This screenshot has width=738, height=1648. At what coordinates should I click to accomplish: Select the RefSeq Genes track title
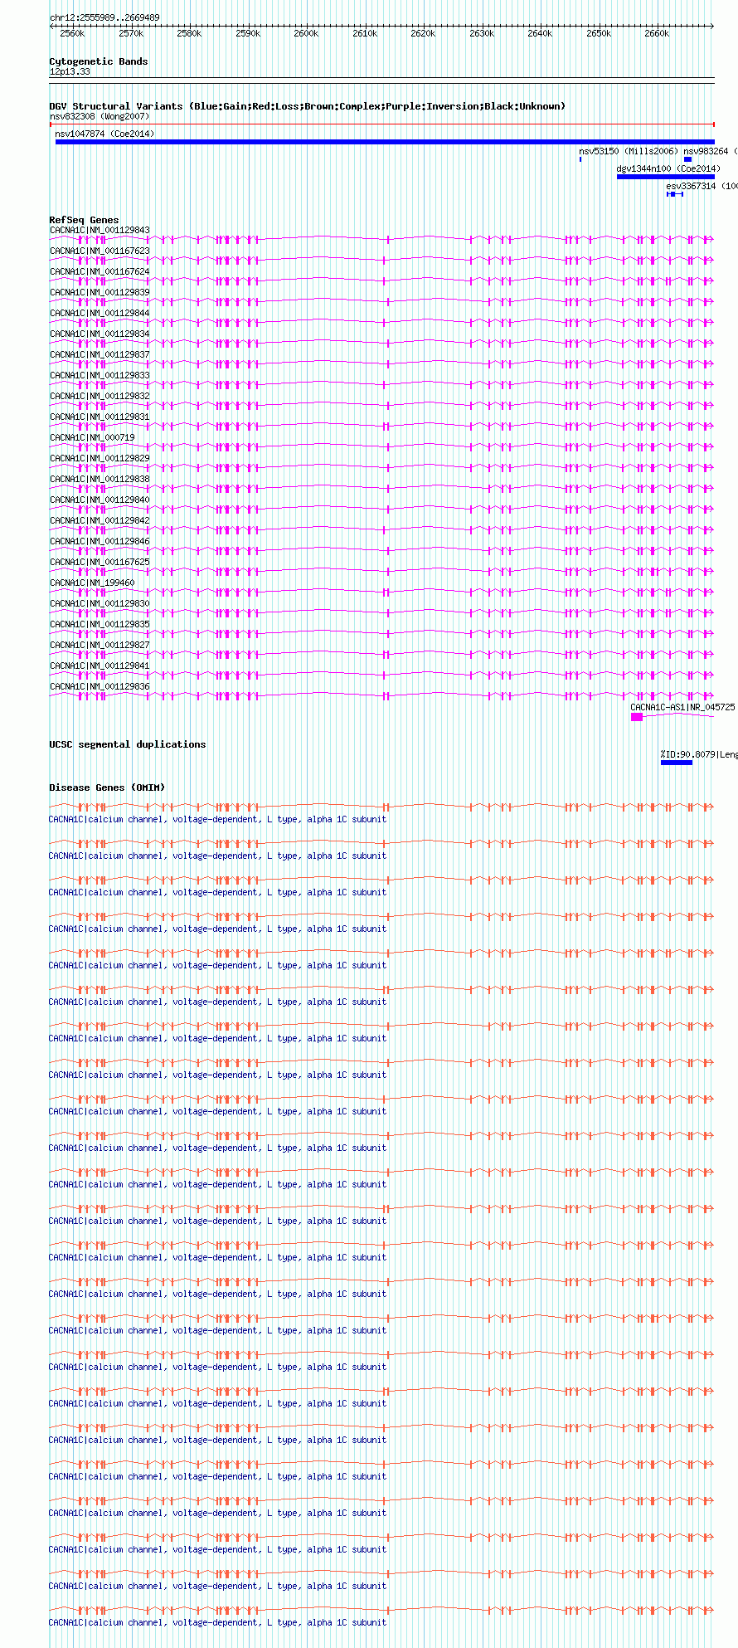[84, 221]
